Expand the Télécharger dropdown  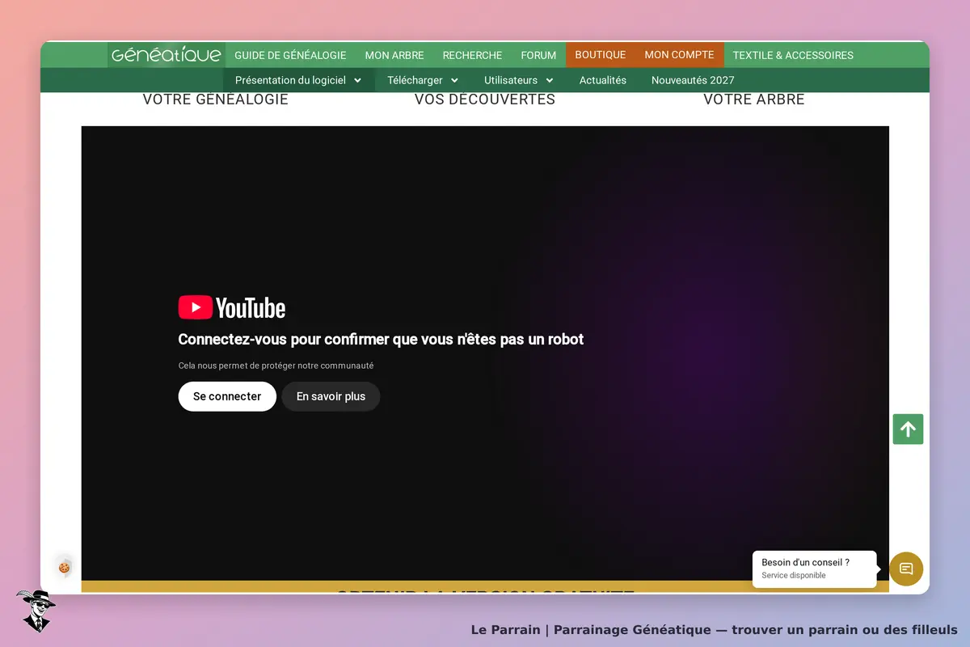pyautogui.click(x=423, y=80)
